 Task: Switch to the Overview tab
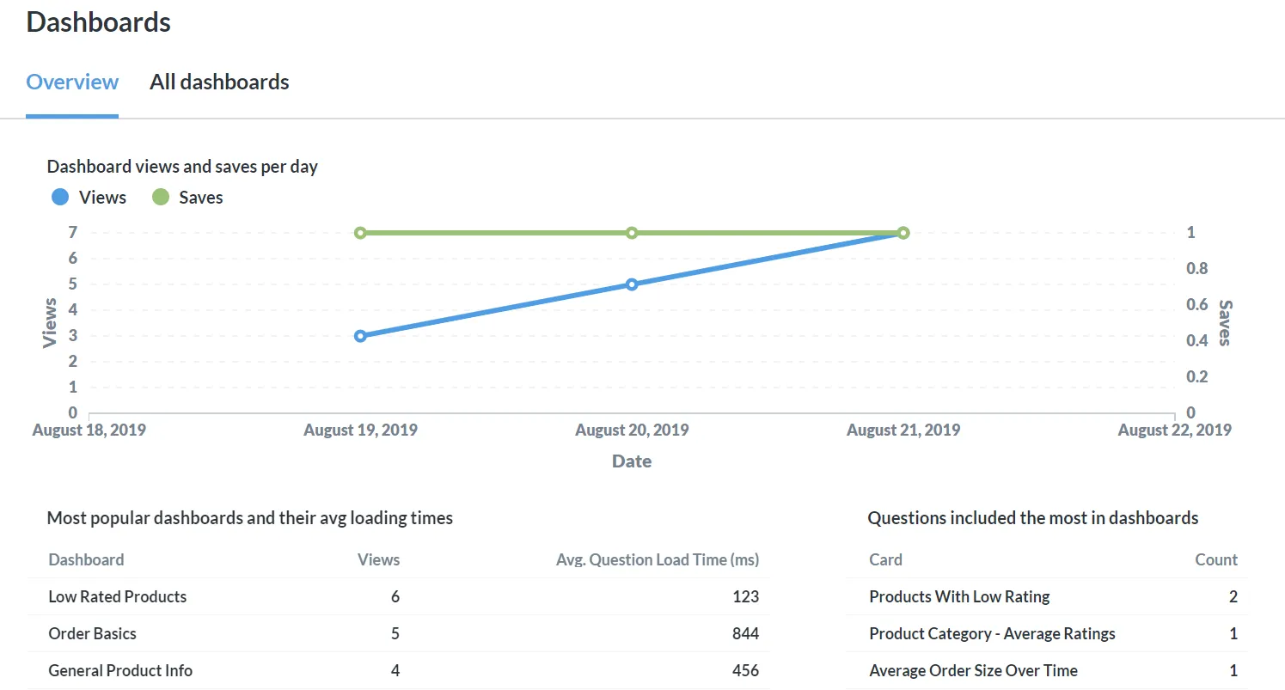click(72, 82)
